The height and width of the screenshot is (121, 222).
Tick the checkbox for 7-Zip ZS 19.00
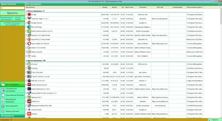click(26, 77)
